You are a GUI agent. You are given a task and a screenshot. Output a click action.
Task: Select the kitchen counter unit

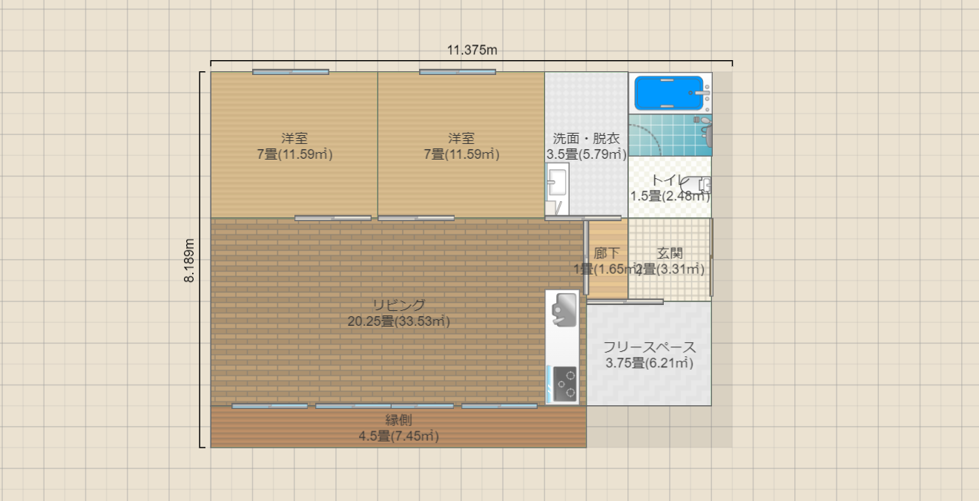tap(562, 347)
